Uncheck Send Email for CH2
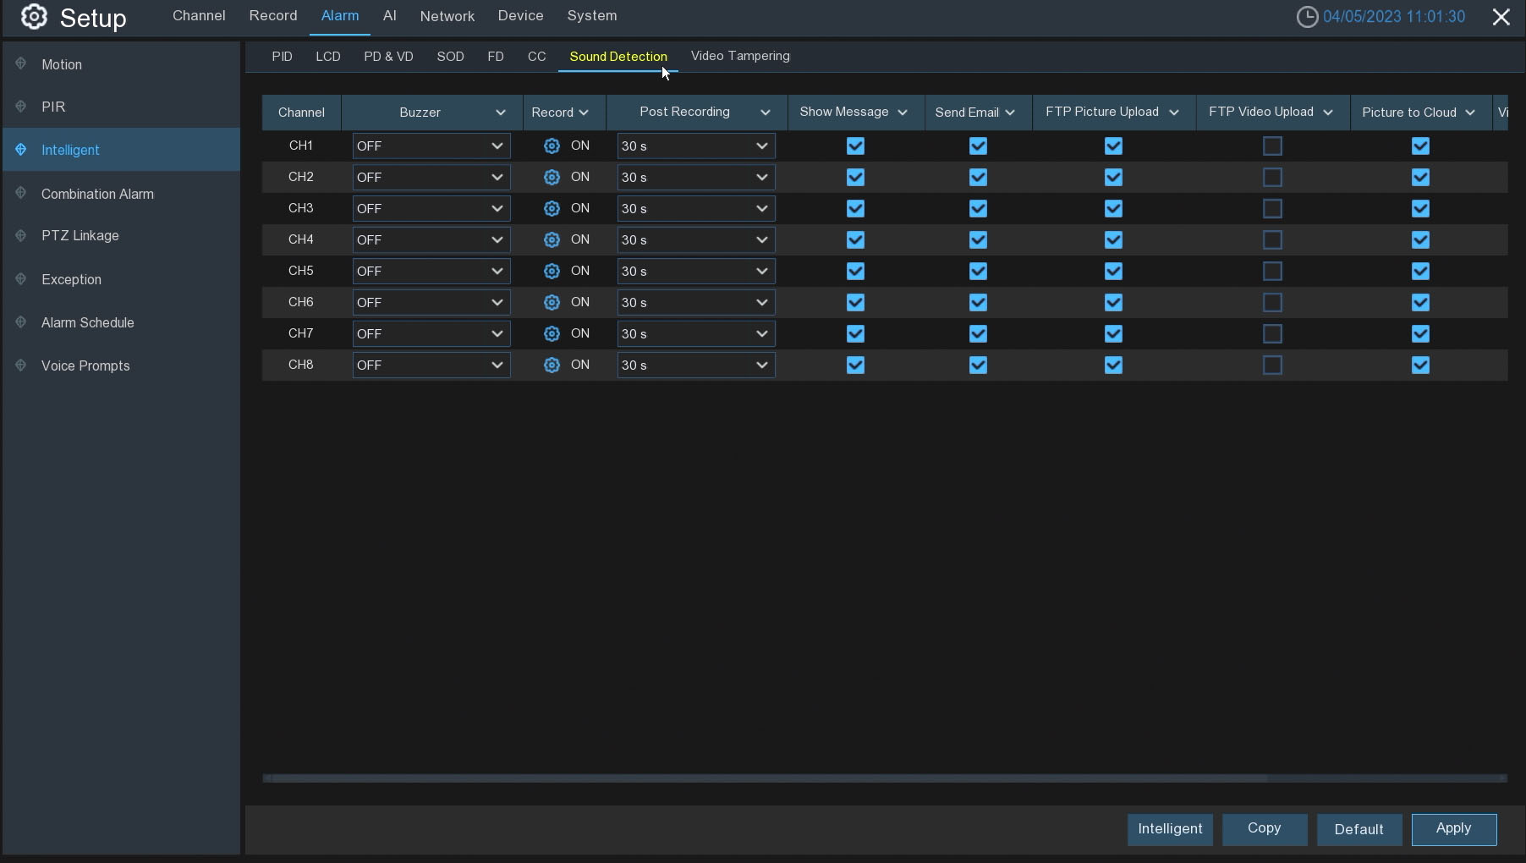Screen dimensions: 1526x863 978,178
